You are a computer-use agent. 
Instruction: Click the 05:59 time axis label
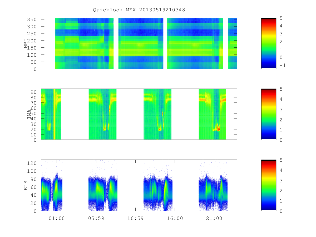(x=96, y=218)
